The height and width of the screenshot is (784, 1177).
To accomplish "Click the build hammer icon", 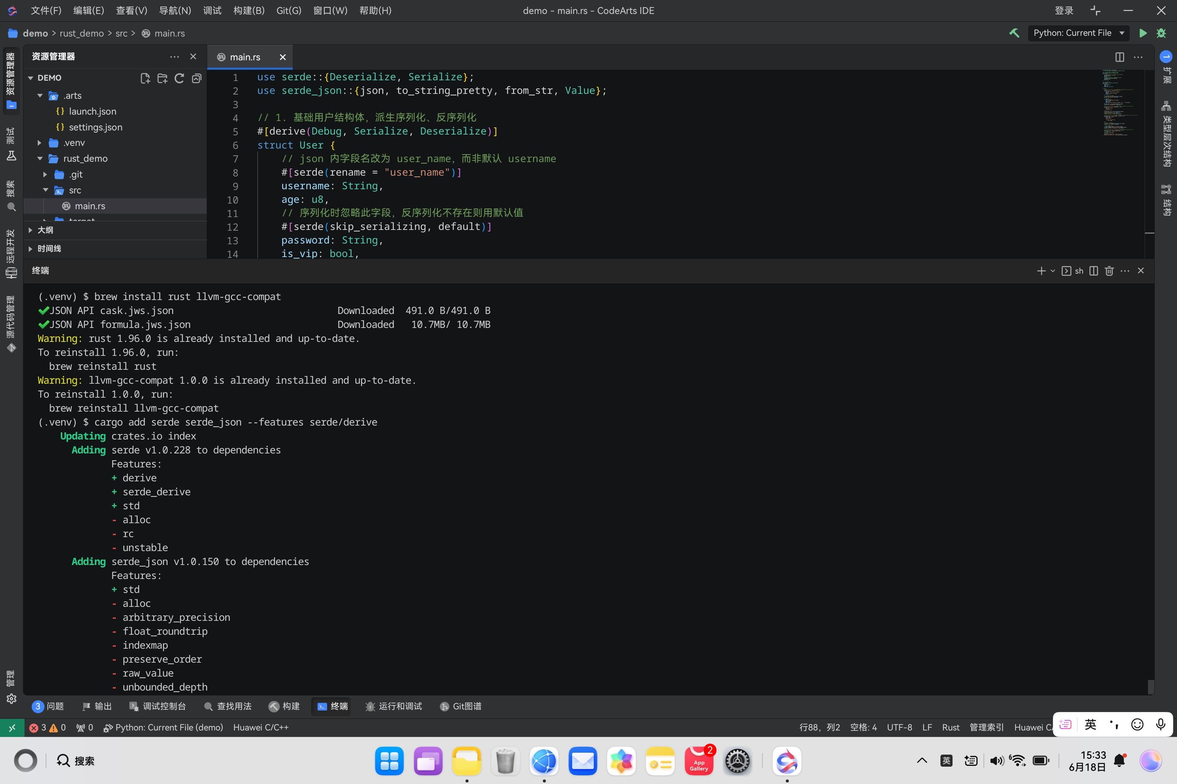I will [x=1014, y=33].
